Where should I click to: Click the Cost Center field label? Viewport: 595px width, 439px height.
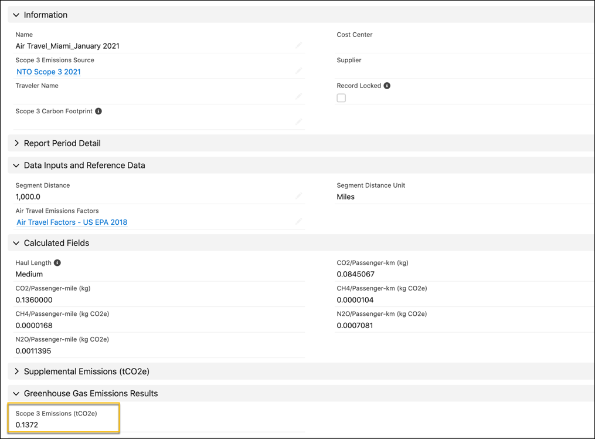(x=355, y=35)
